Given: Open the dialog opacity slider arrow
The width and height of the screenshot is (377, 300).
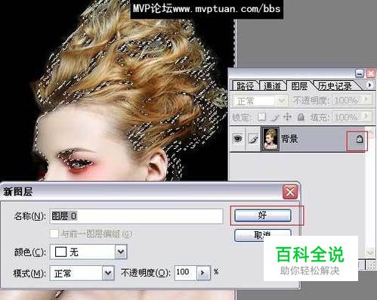Looking at the screenshot, I should [x=203, y=273].
